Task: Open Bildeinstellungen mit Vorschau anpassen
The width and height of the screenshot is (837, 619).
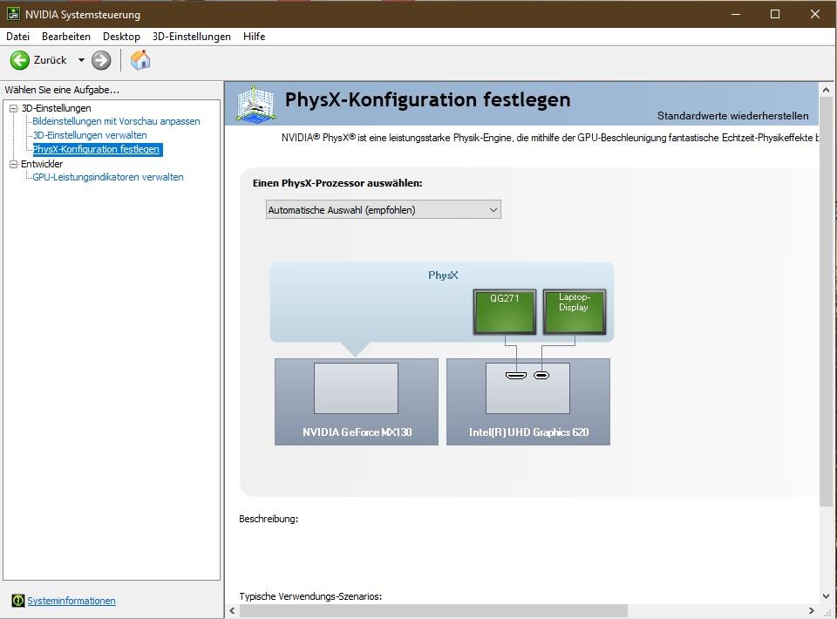Action: pyautogui.click(x=116, y=121)
